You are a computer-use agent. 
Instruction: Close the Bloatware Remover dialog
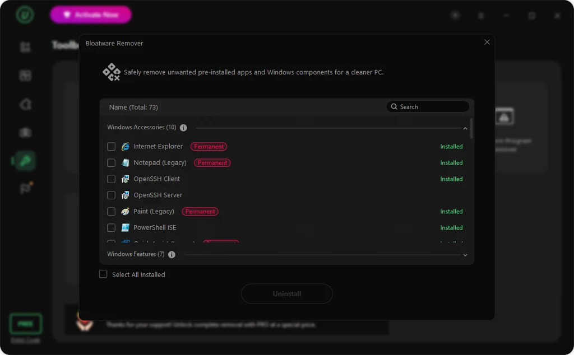487,42
